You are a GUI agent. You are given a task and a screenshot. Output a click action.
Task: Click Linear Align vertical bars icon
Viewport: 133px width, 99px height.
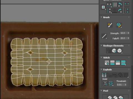pyautogui.click(x=115, y=5)
